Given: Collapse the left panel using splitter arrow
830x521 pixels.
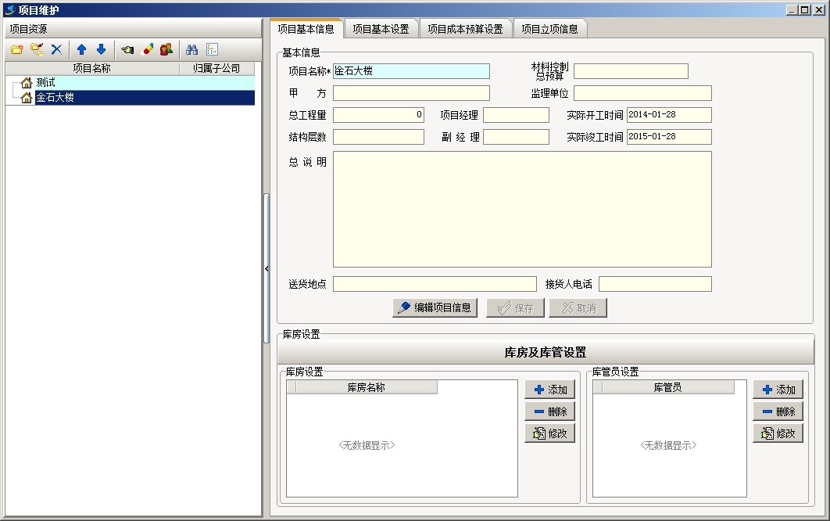Looking at the screenshot, I should (x=267, y=268).
